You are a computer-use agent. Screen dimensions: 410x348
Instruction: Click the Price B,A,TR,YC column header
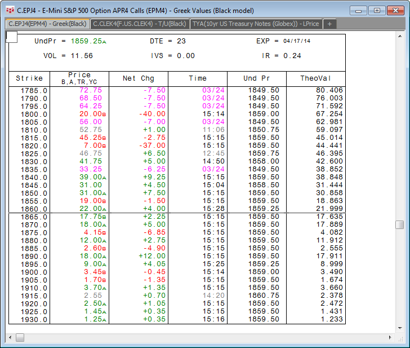79,78
